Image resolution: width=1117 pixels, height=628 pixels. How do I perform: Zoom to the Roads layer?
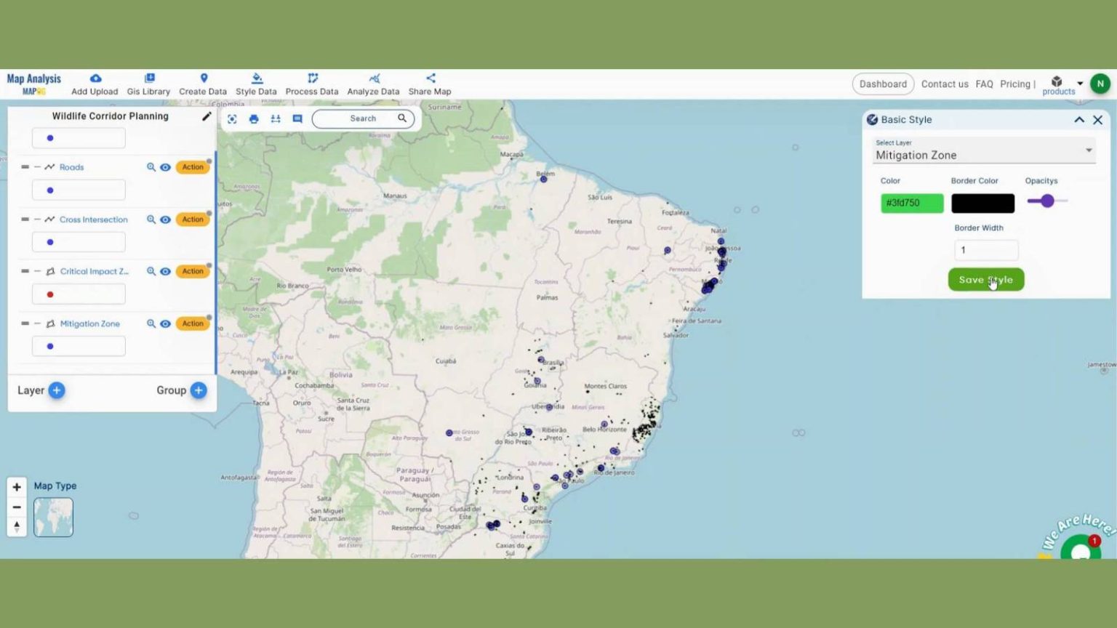pyautogui.click(x=151, y=167)
